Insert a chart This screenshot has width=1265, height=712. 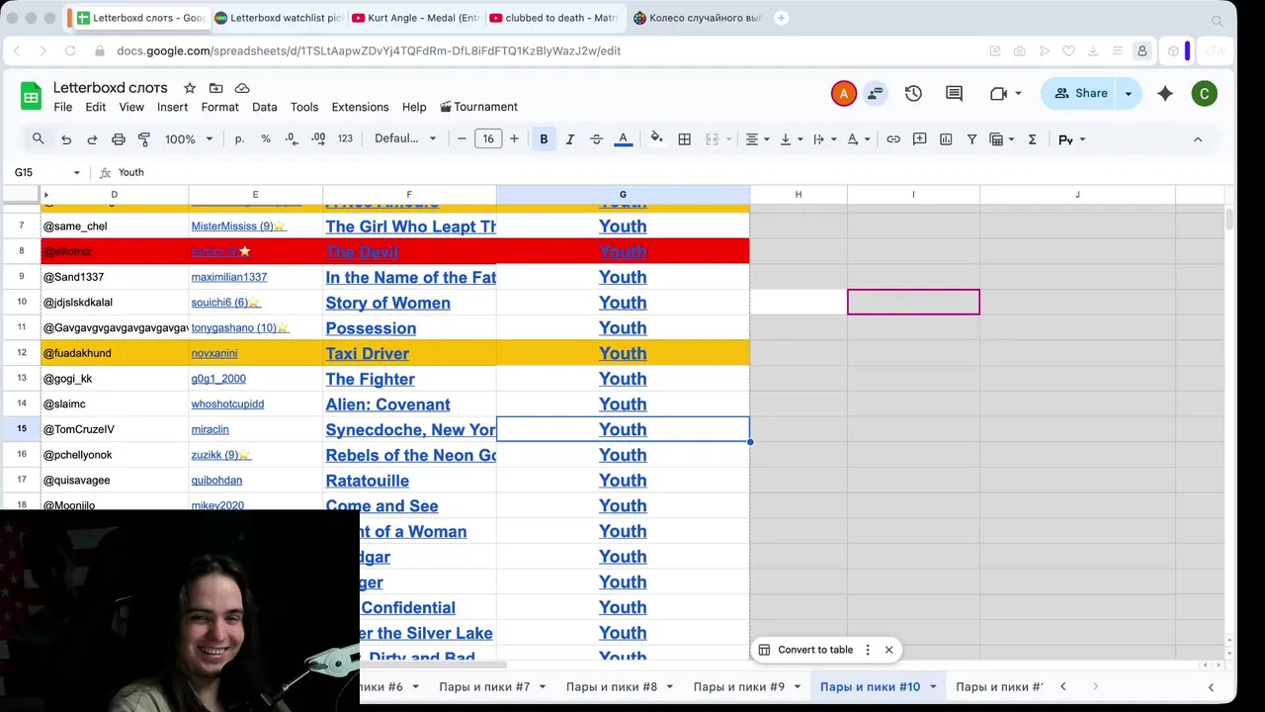point(946,139)
